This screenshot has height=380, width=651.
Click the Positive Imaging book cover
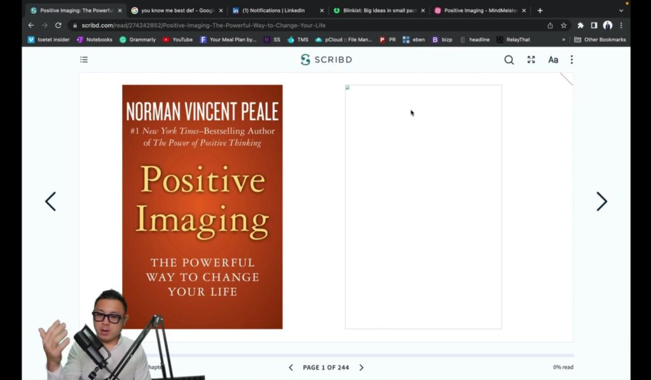pyautogui.click(x=202, y=207)
